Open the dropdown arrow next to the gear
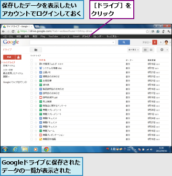Image resolution: width=172 pixels, height=176 pixels. [167, 50]
